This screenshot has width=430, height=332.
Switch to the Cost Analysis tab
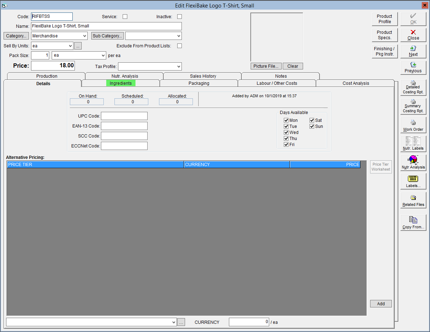click(x=356, y=83)
